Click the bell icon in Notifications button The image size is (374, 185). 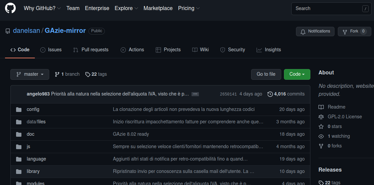tap(303, 32)
